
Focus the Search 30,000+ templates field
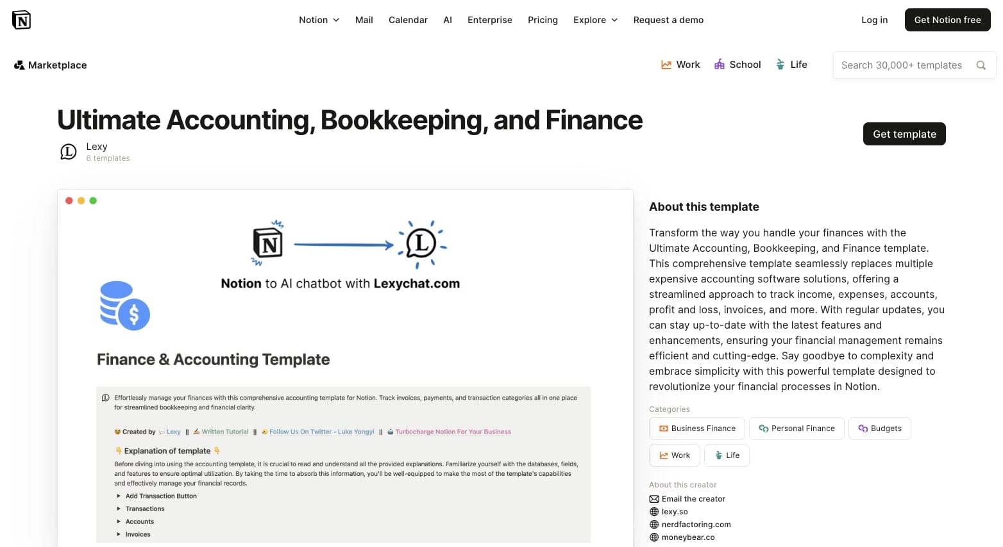point(901,65)
